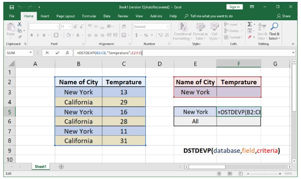Click Increase Indent icon
Screen dimensions: 301x179
(116, 35)
